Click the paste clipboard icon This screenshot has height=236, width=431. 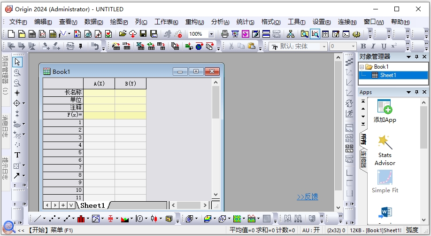point(252,46)
